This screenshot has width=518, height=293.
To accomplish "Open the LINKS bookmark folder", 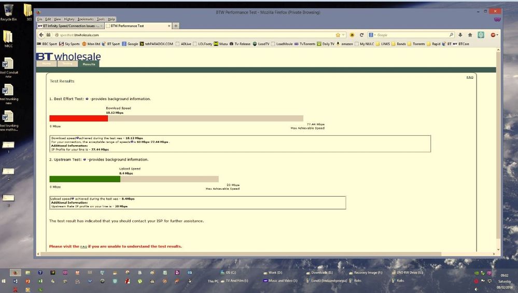I will pyautogui.click(x=383, y=44).
